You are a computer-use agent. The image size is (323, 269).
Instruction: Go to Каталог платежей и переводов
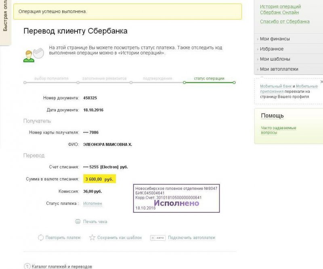pos(62,267)
